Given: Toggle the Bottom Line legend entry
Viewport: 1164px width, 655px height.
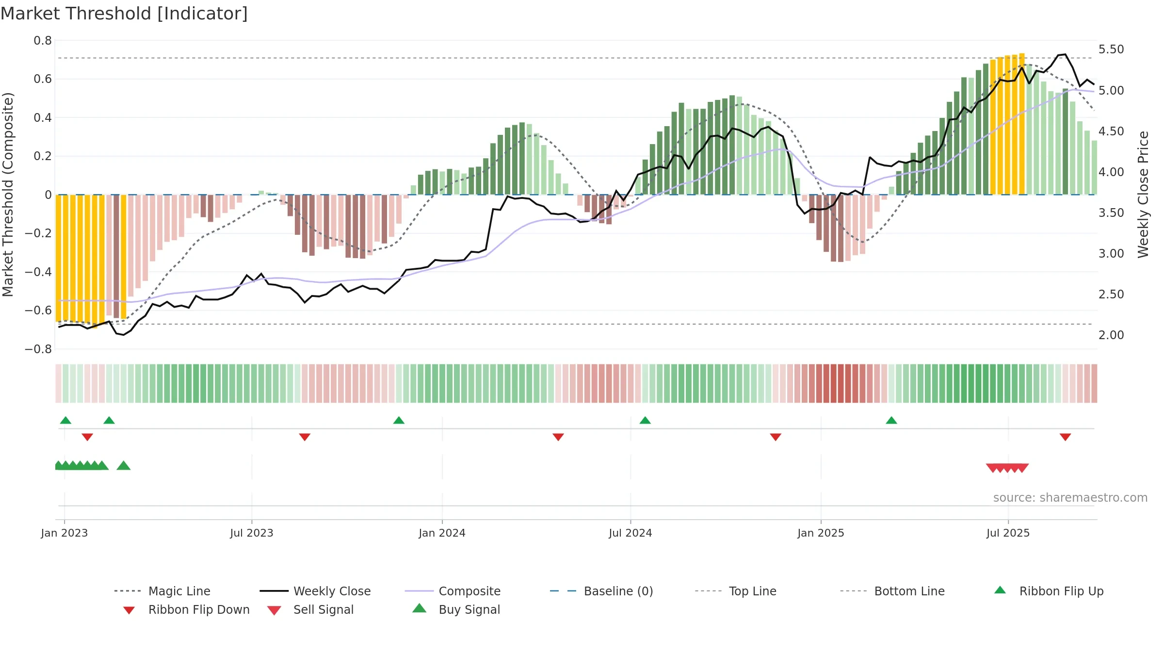Looking at the screenshot, I should (892, 591).
